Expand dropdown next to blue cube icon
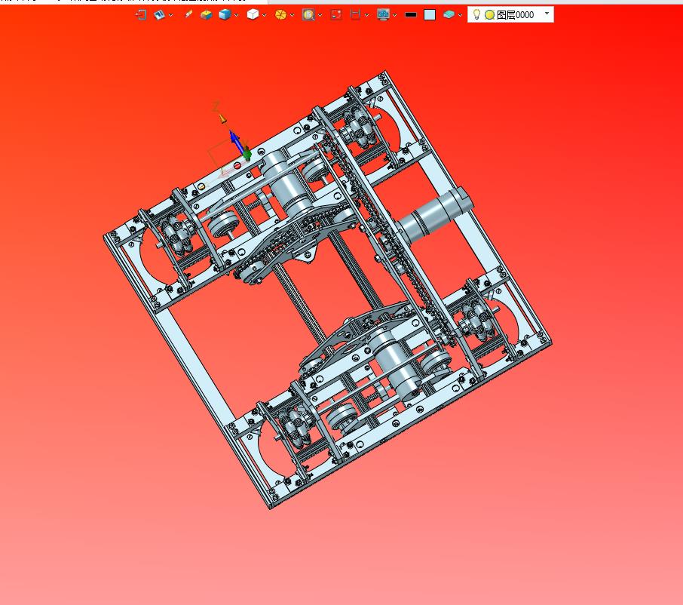This screenshot has width=683, height=605. tap(237, 15)
